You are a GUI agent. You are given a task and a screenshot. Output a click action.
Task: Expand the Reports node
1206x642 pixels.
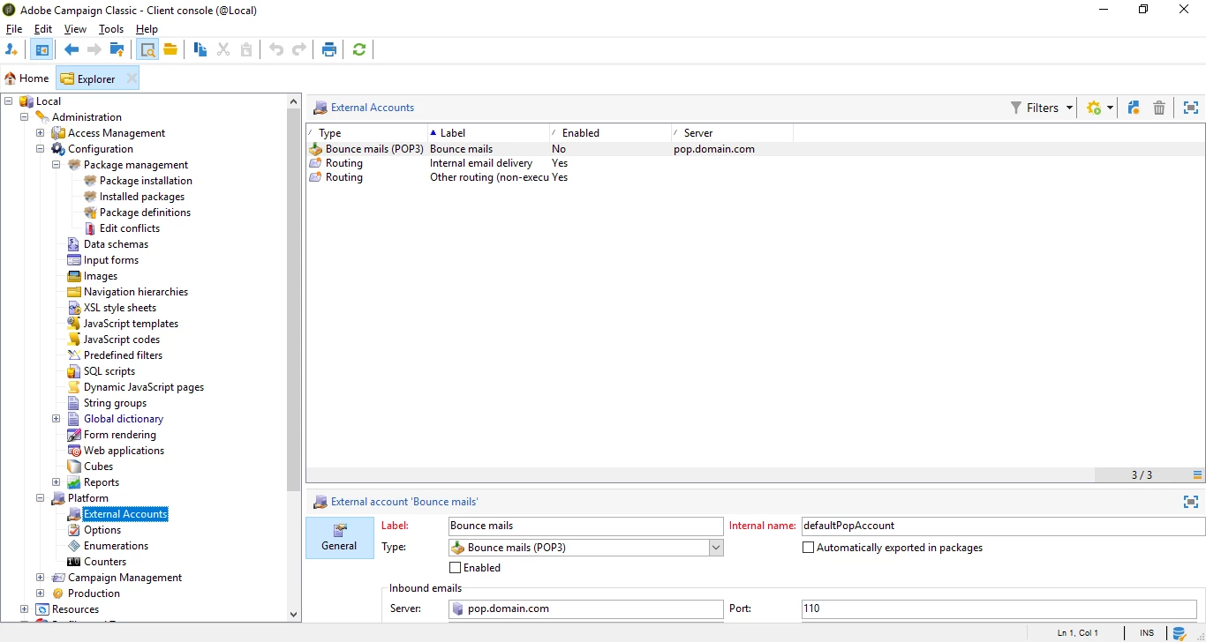57,482
